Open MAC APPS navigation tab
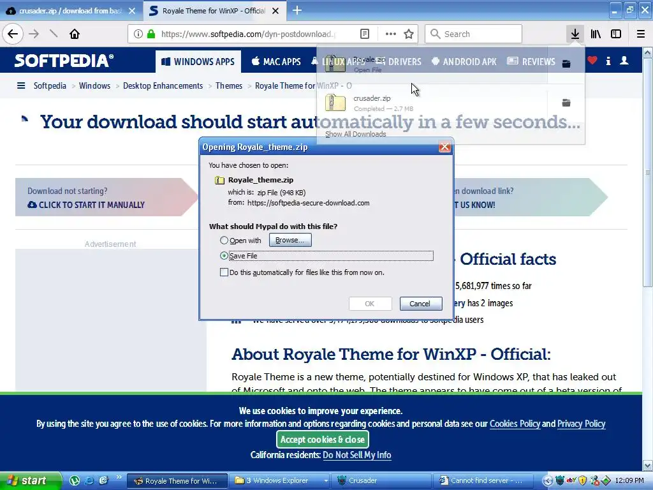Screen dimensions: 653x490 pos(275,62)
